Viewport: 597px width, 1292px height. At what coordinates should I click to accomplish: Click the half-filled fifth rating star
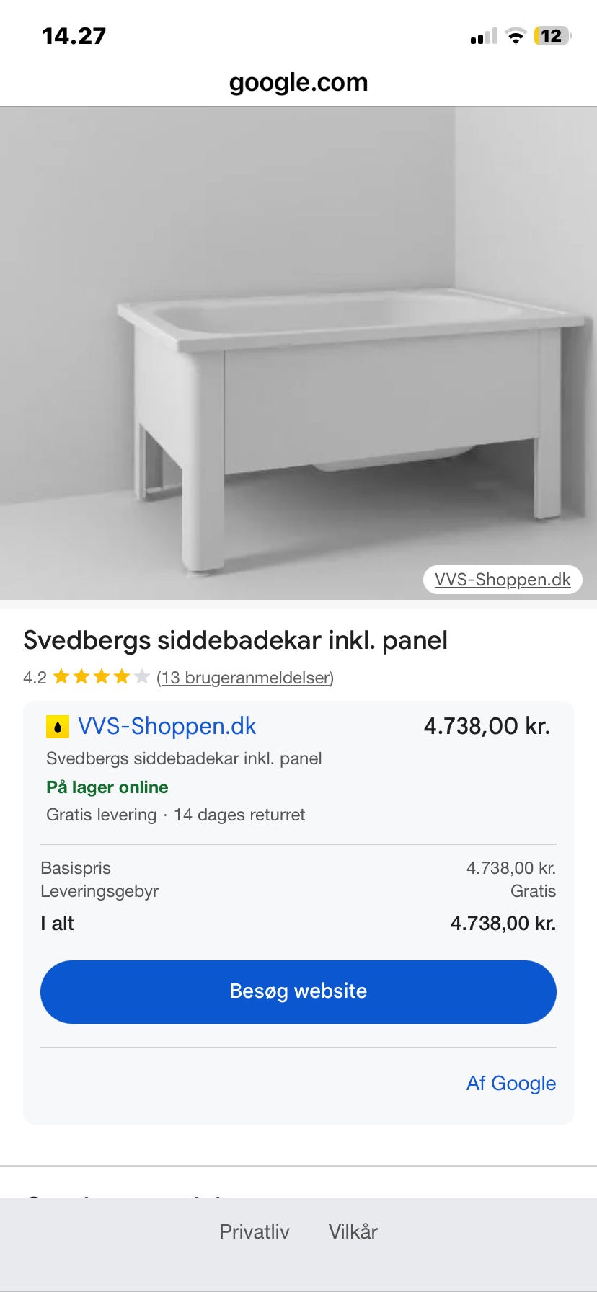tap(140, 678)
